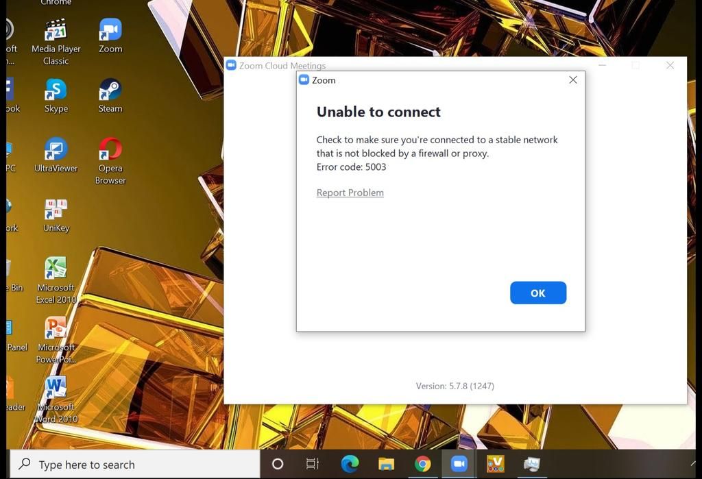Select the Opera Browser desktop icon
702x479 pixels.
(x=110, y=161)
